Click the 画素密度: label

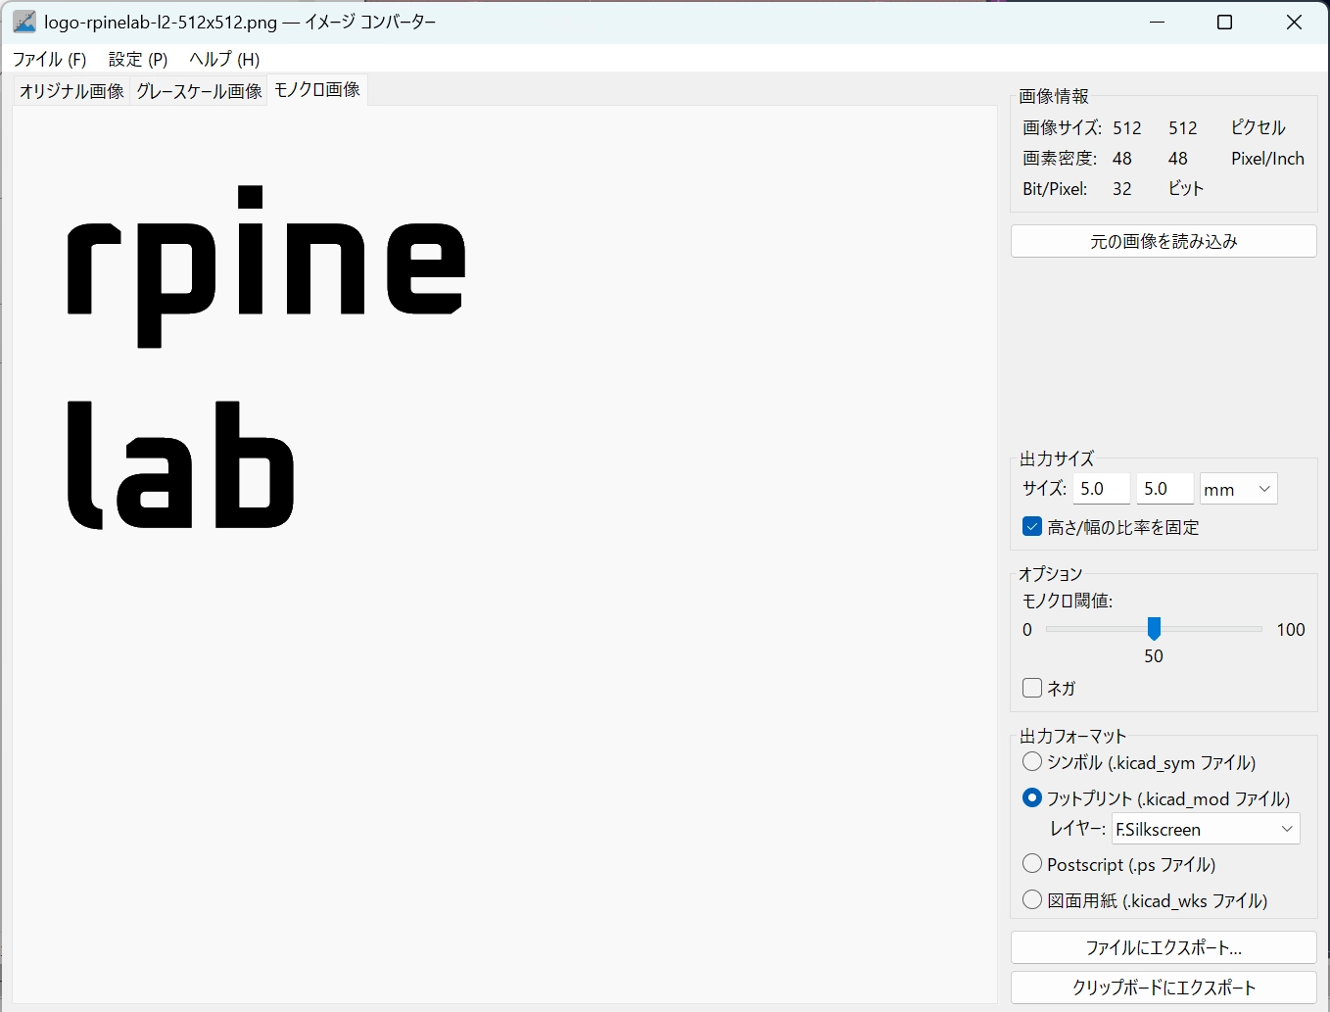[x=1060, y=159]
